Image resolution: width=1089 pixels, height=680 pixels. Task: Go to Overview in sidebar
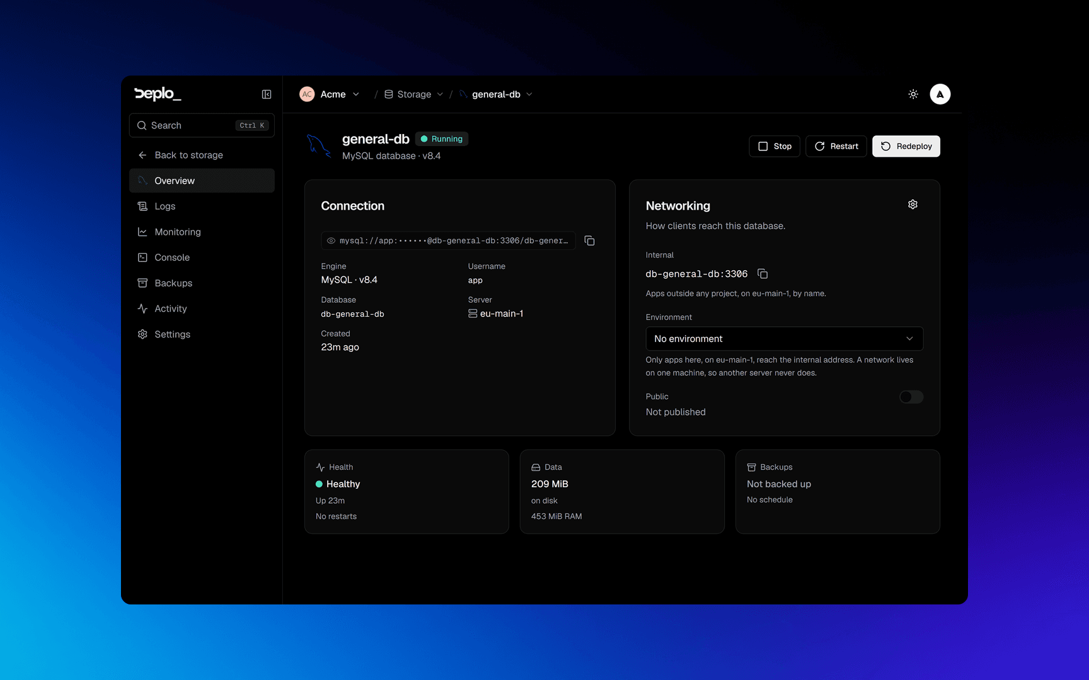202,181
